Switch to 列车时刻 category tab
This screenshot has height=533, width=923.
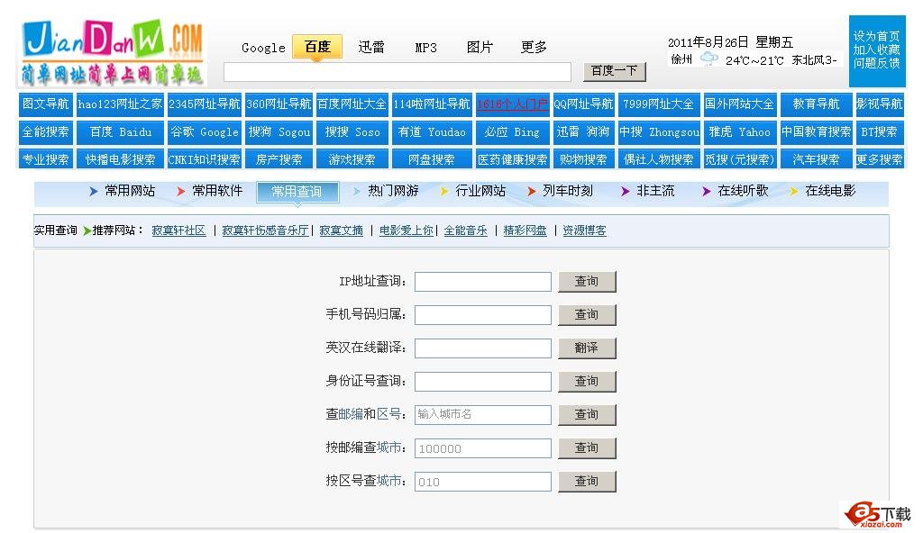point(568,191)
